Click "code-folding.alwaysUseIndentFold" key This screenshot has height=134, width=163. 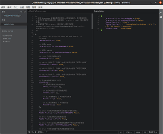click(55, 113)
